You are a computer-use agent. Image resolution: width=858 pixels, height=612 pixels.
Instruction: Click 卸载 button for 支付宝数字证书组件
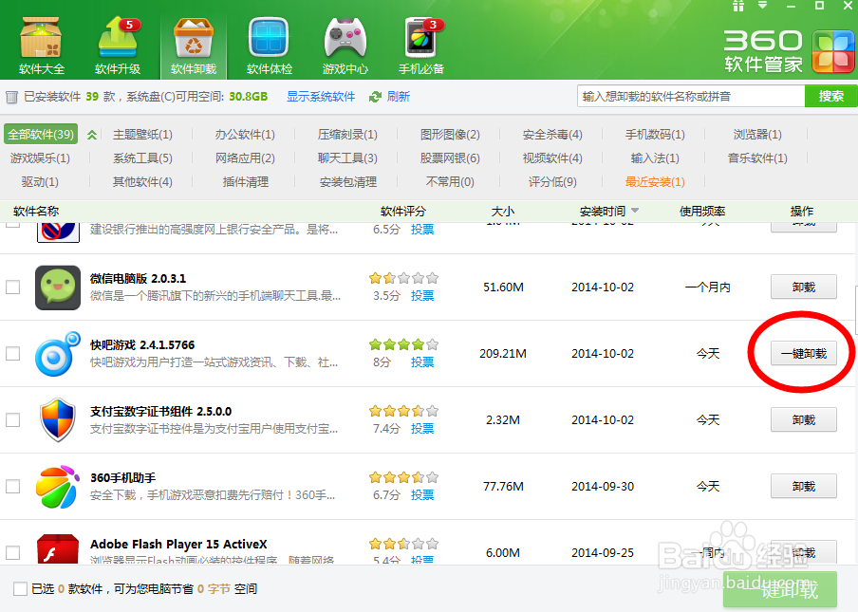803,419
